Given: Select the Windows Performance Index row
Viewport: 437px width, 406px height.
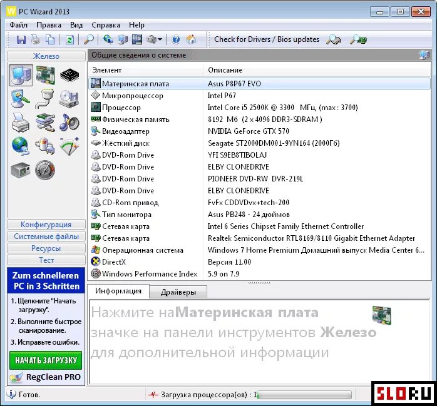Looking at the screenshot, I should pos(259,274).
